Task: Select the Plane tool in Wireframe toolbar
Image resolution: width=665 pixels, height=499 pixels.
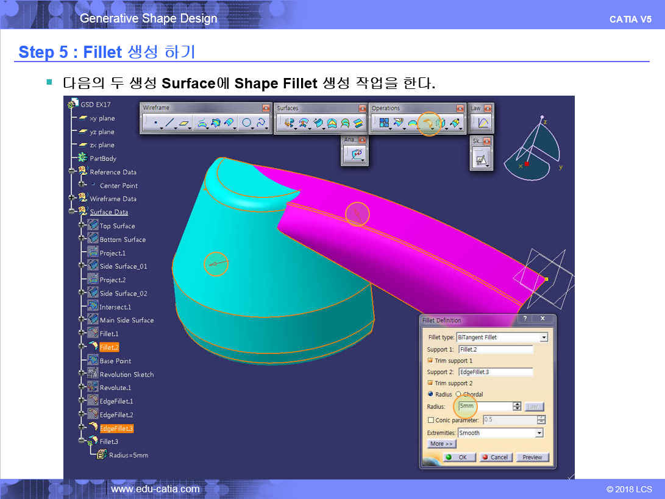Action: click(184, 124)
